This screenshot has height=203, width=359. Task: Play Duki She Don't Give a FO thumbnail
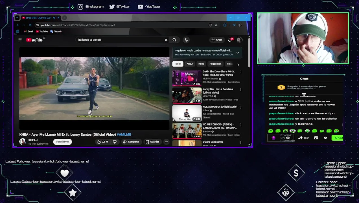pyautogui.click(x=187, y=78)
